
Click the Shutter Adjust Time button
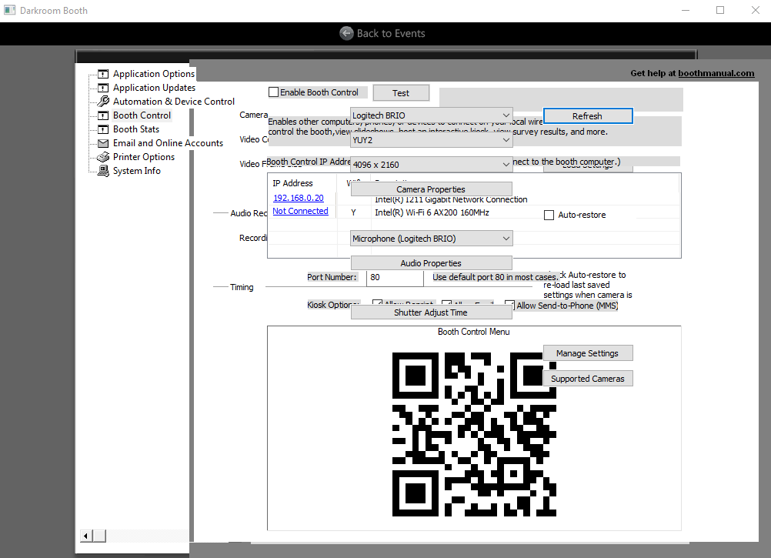point(431,312)
